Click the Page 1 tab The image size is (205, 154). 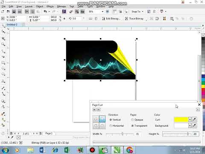(x=49, y=133)
